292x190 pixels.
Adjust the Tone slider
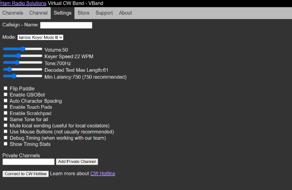[23, 62]
